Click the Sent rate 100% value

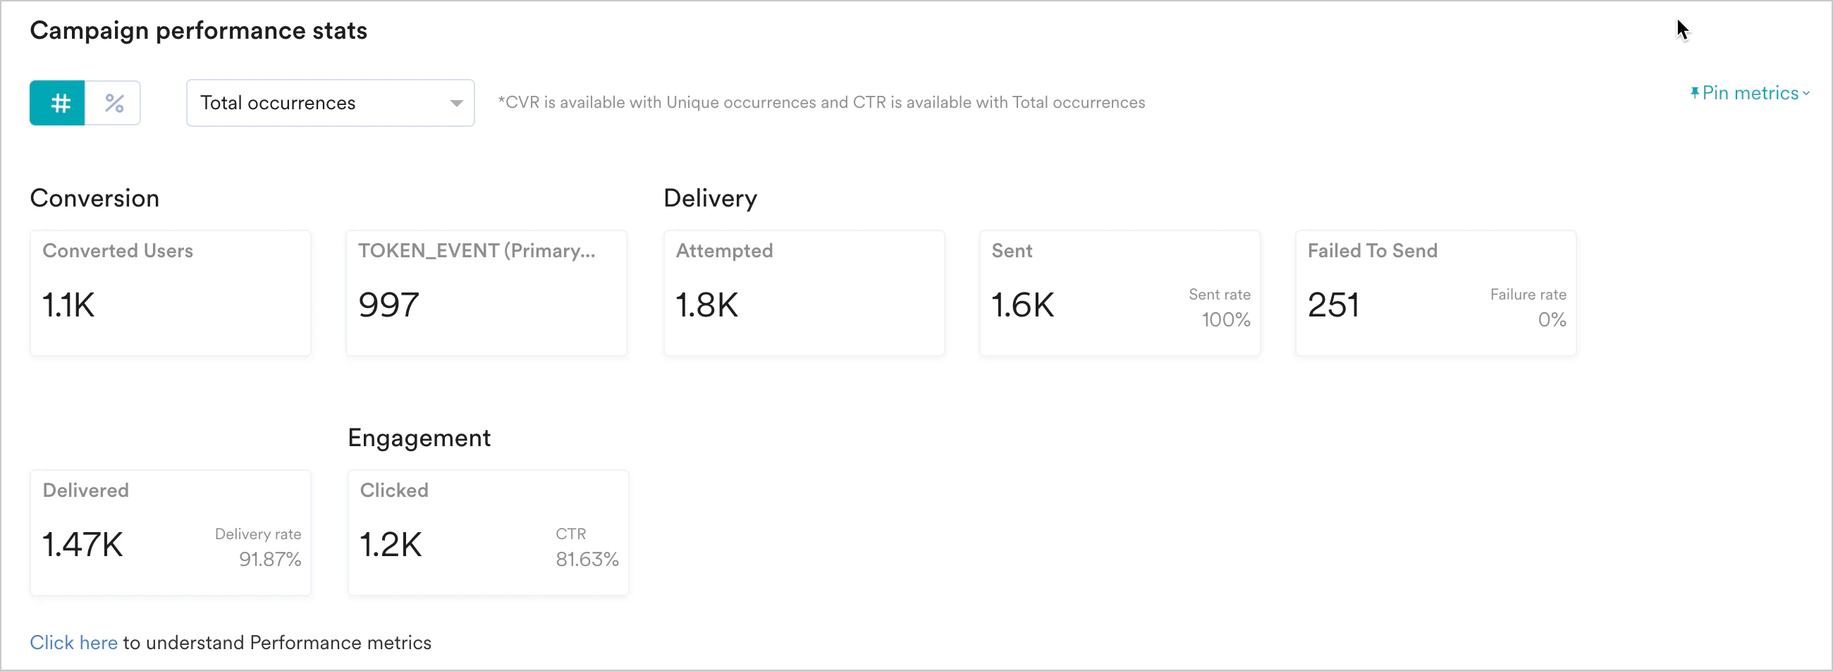pos(1225,319)
